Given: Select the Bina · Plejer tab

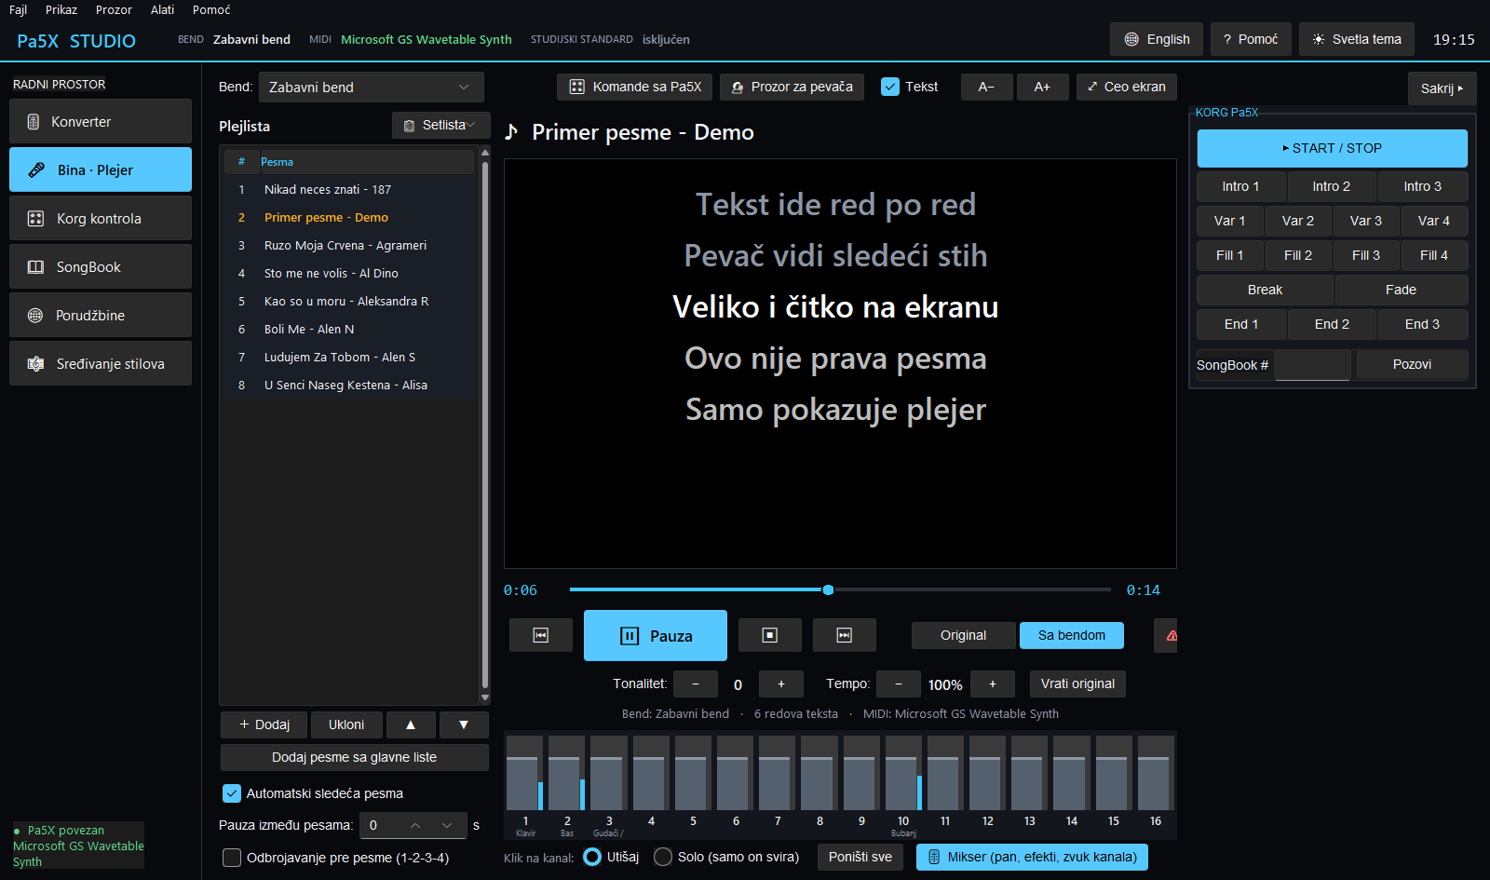Looking at the screenshot, I should 101,169.
